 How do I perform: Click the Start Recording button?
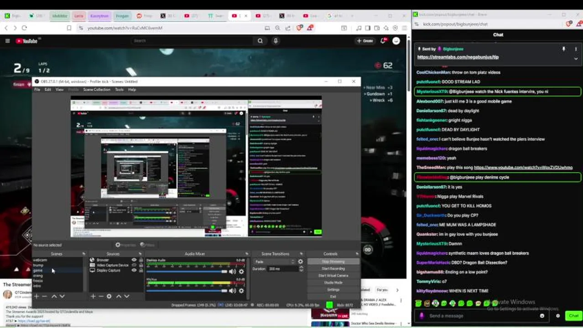[333, 268]
